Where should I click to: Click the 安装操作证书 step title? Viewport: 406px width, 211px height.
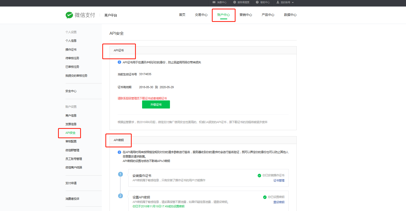(142, 176)
